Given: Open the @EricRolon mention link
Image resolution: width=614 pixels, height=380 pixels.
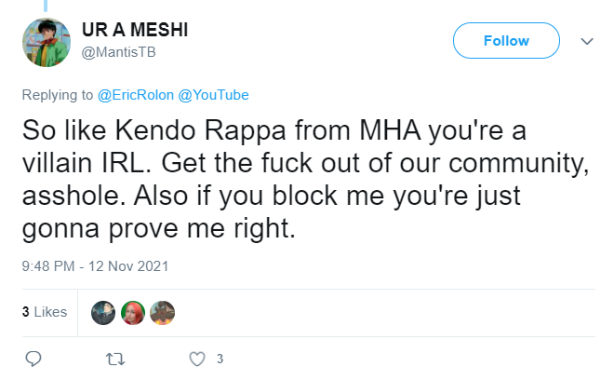Looking at the screenshot, I should coord(136,95).
